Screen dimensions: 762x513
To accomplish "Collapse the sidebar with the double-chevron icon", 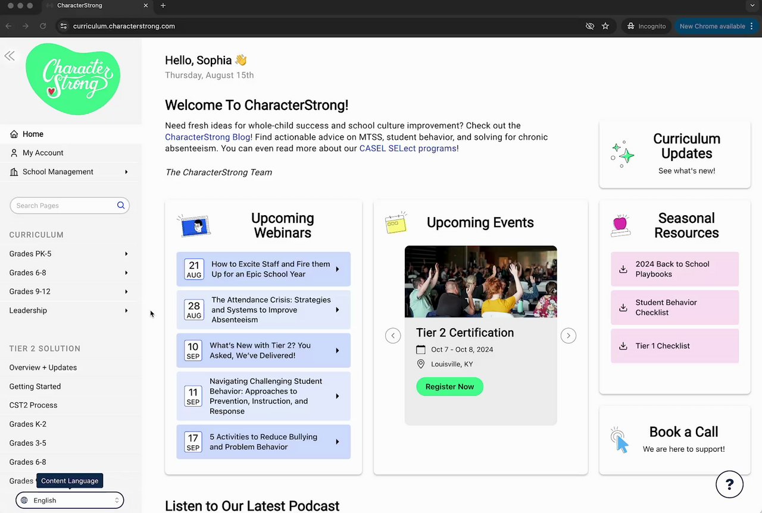I will [x=10, y=56].
